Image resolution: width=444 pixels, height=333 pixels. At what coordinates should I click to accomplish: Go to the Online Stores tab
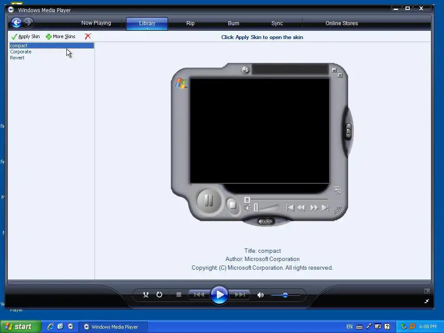tap(342, 23)
